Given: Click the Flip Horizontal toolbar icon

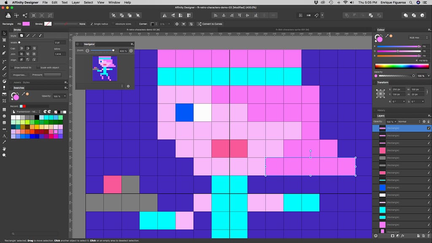Looking at the screenshot, I should click(x=165, y=15).
